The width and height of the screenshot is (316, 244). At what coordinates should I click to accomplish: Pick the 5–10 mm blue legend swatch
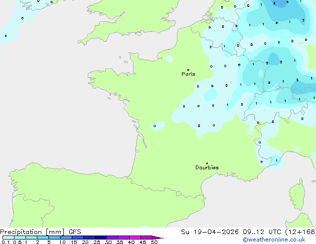click(x=54, y=238)
